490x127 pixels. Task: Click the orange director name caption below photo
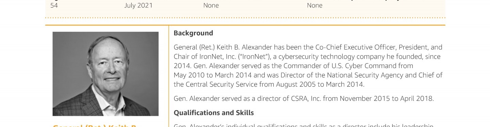coord(95,126)
